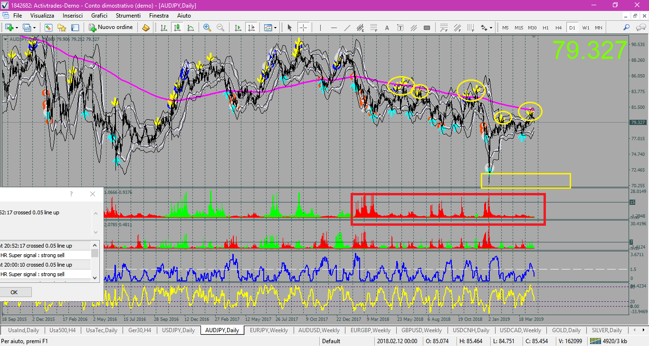Switch to the EURJPY,Weekly chart tab
The height and width of the screenshot is (346, 649).
pos(269,330)
